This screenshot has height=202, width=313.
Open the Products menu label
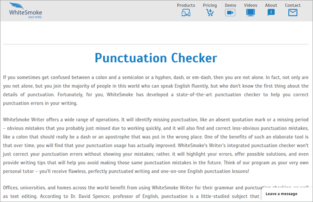(x=186, y=6)
